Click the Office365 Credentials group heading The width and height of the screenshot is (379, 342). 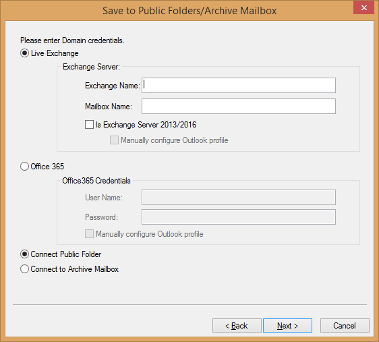click(96, 181)
